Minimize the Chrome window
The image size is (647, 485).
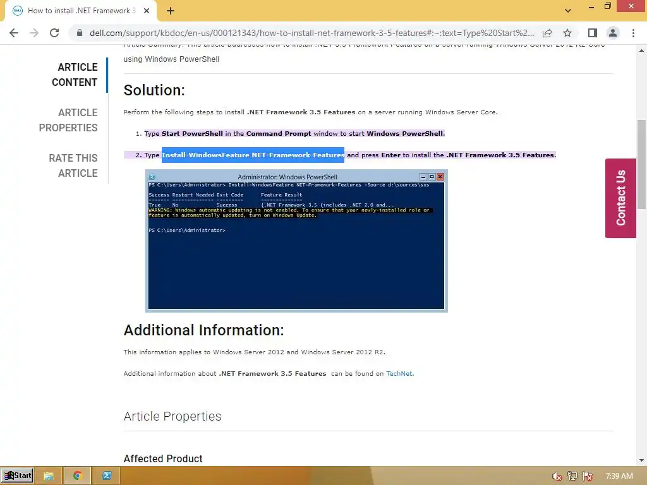pos(591,7)
